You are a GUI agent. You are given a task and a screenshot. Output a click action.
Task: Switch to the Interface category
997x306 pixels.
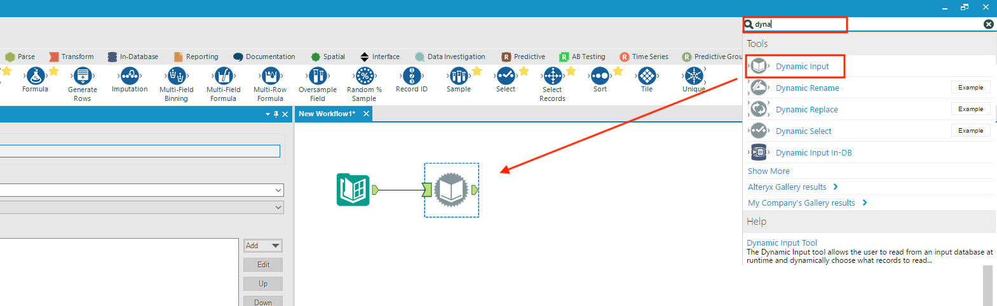pyautogui.click(x=379, y=57)
